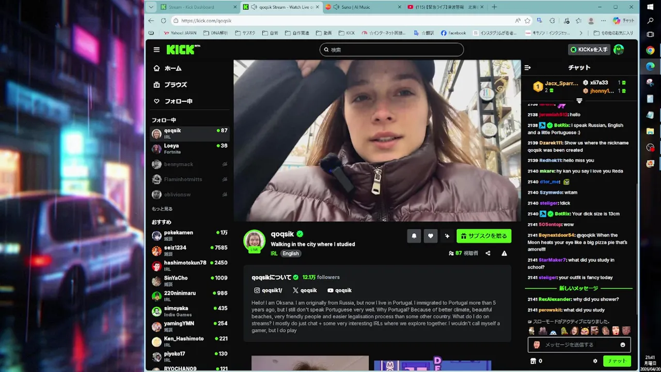Open the Kick hamburger menu
Screen dimensions: 661x372
click(156, 50)
